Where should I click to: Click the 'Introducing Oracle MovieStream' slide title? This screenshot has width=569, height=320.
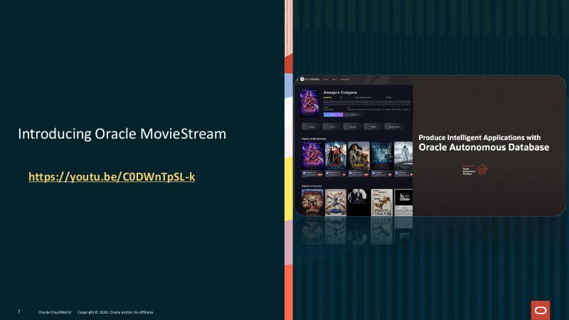point(122,134)
